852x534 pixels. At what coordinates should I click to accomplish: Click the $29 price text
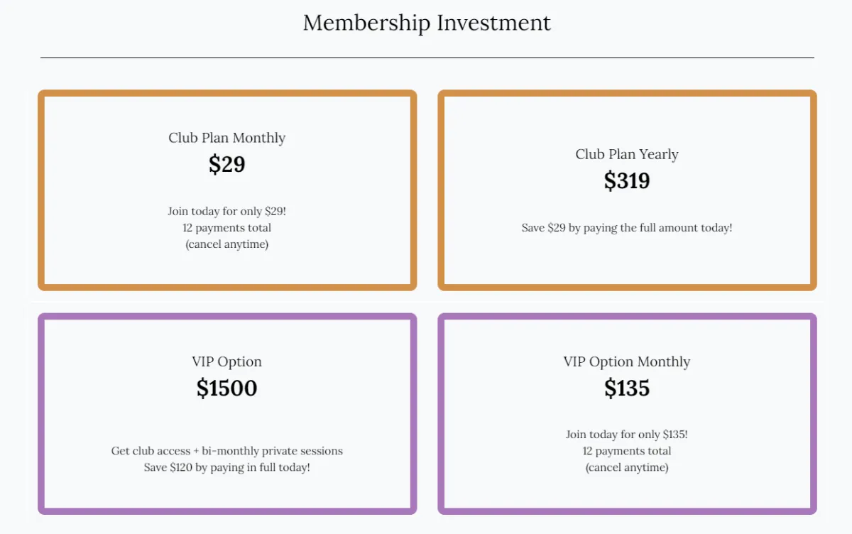[227, 165]
